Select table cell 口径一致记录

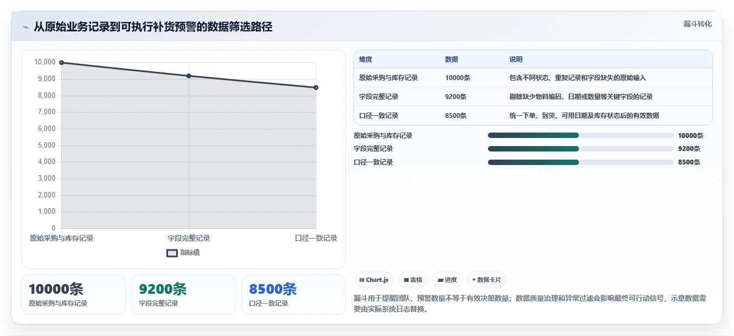click(x=378, y=116)
